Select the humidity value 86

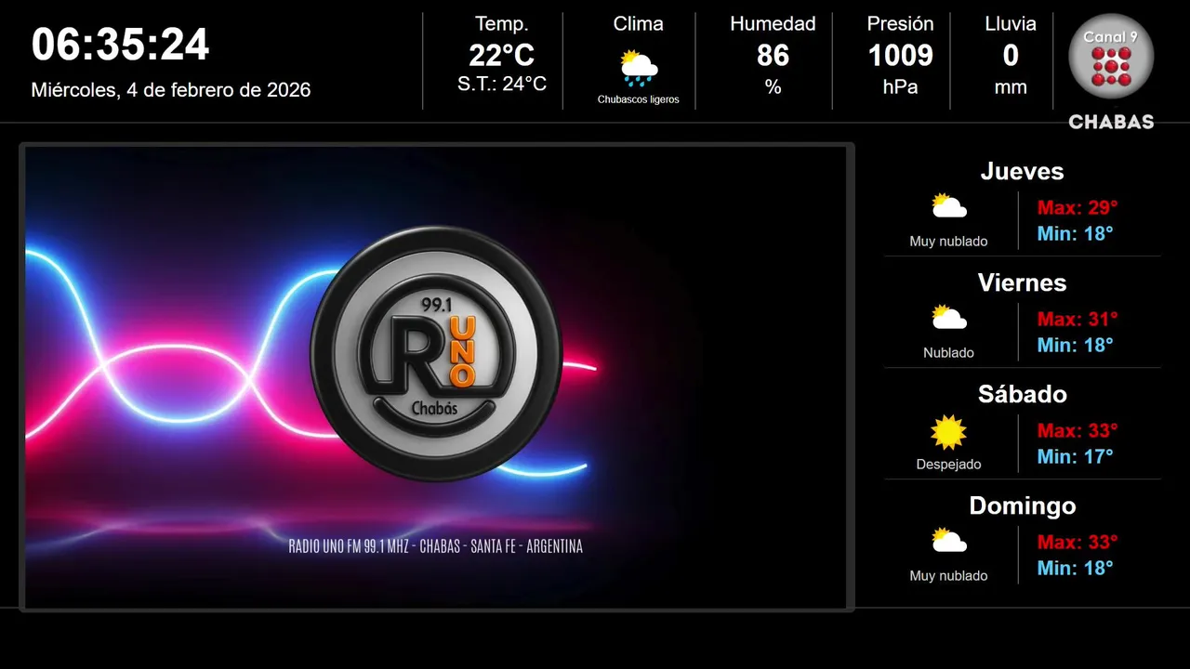[x=773, y=56]
